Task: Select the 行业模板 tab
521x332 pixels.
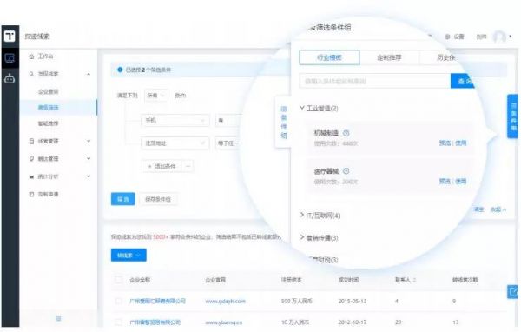Action: (x=329, y=57)
